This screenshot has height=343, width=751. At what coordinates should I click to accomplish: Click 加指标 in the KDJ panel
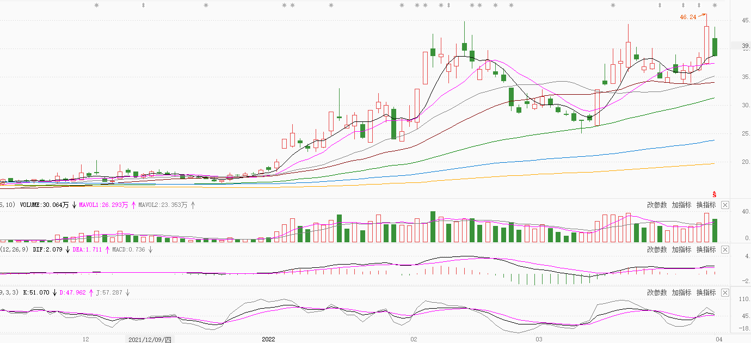pyautogui.click(x=681, y=292)
